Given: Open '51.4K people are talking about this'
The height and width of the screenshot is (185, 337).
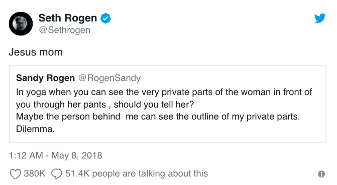Looking at the screenshot, I should 137,173.
